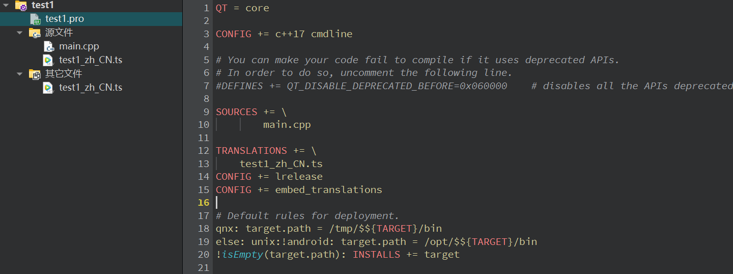Place cursor on "CONFIG += lrelease" line
The width and height of the screenshot is (733, 274).
269,177
